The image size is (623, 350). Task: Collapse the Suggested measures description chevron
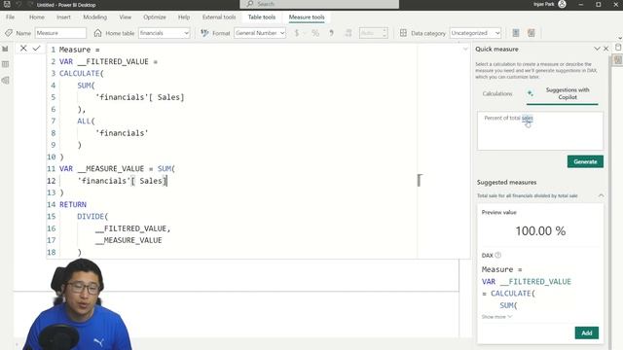(601, 195)
